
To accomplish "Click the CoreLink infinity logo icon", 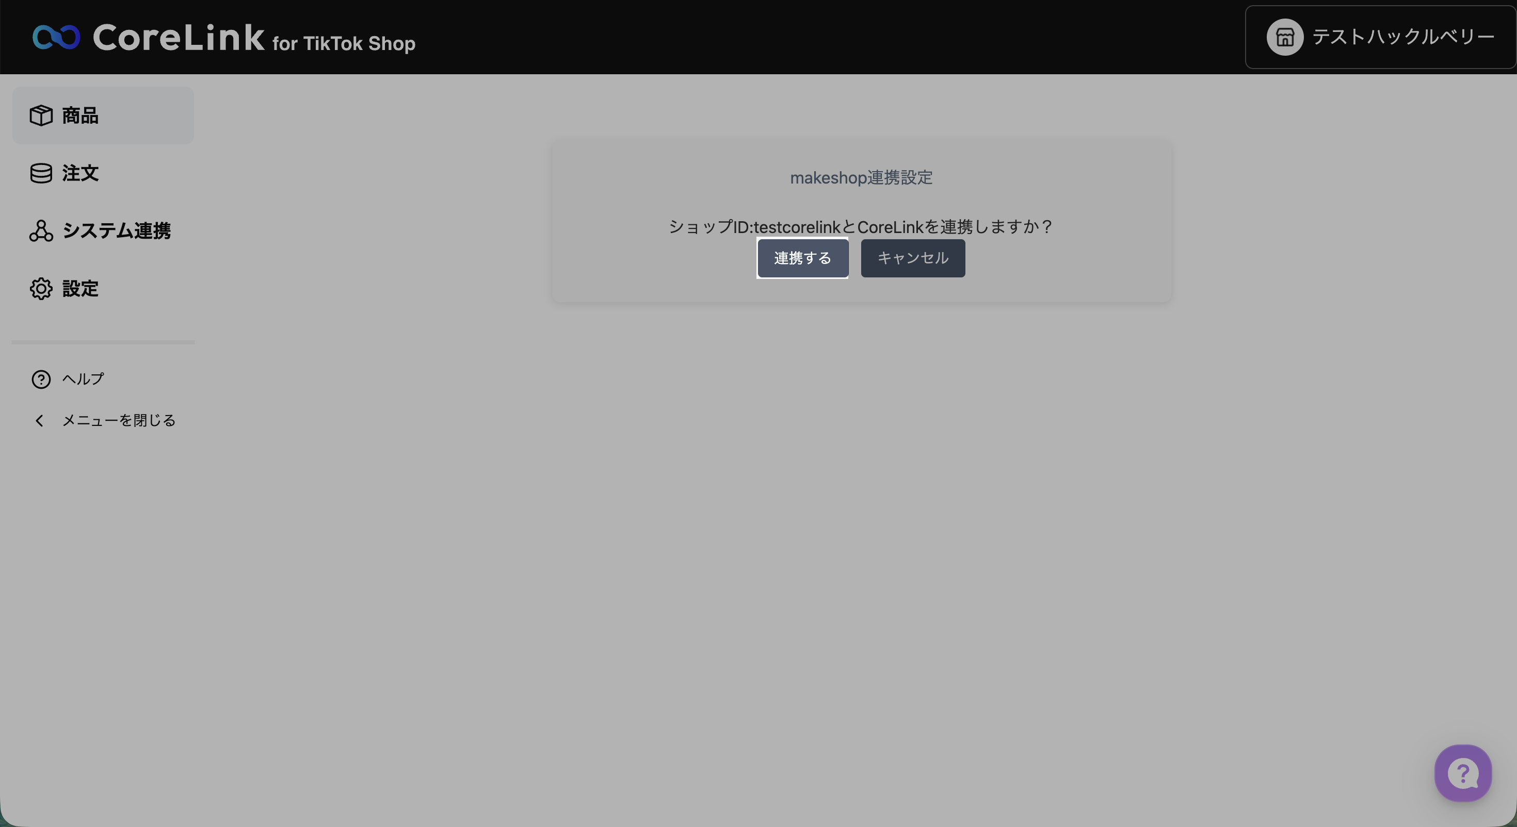I will point(56,37).
